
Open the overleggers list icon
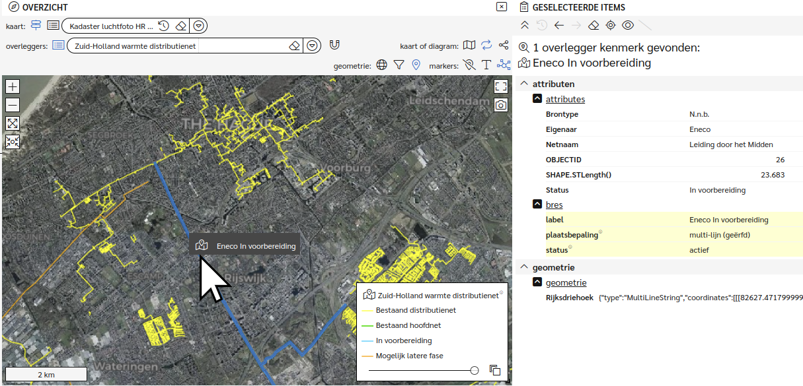[58, 46]
